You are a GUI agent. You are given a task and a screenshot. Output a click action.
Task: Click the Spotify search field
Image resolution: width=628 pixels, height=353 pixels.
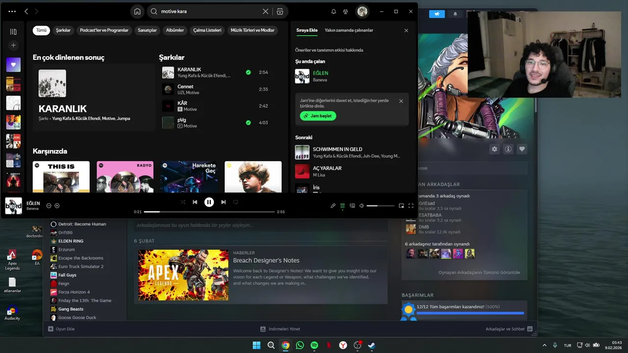coord(212,11)
